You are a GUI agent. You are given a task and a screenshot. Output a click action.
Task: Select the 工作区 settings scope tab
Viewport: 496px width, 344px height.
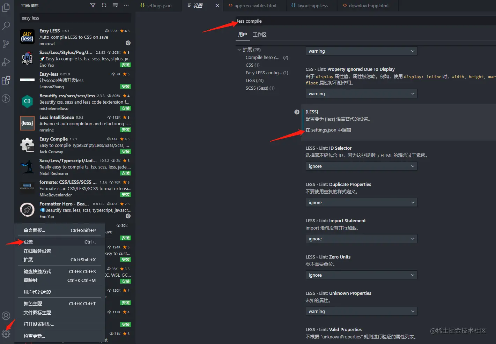point(260,35)
